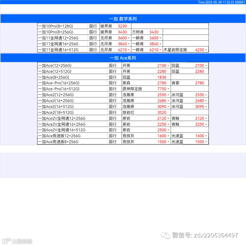246x246 pixels.
Task: Click the 青釉 price '2120'
Action: click(x=200, y=118)
